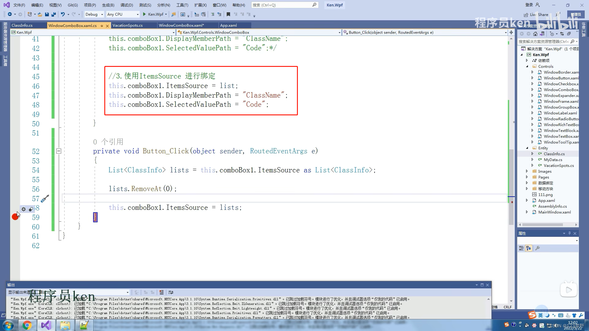
Task: Click the red breakpoint dot at line 59
Action: 15,217
